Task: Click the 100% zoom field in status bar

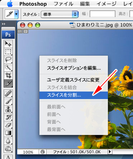Action: coord(28,152)
